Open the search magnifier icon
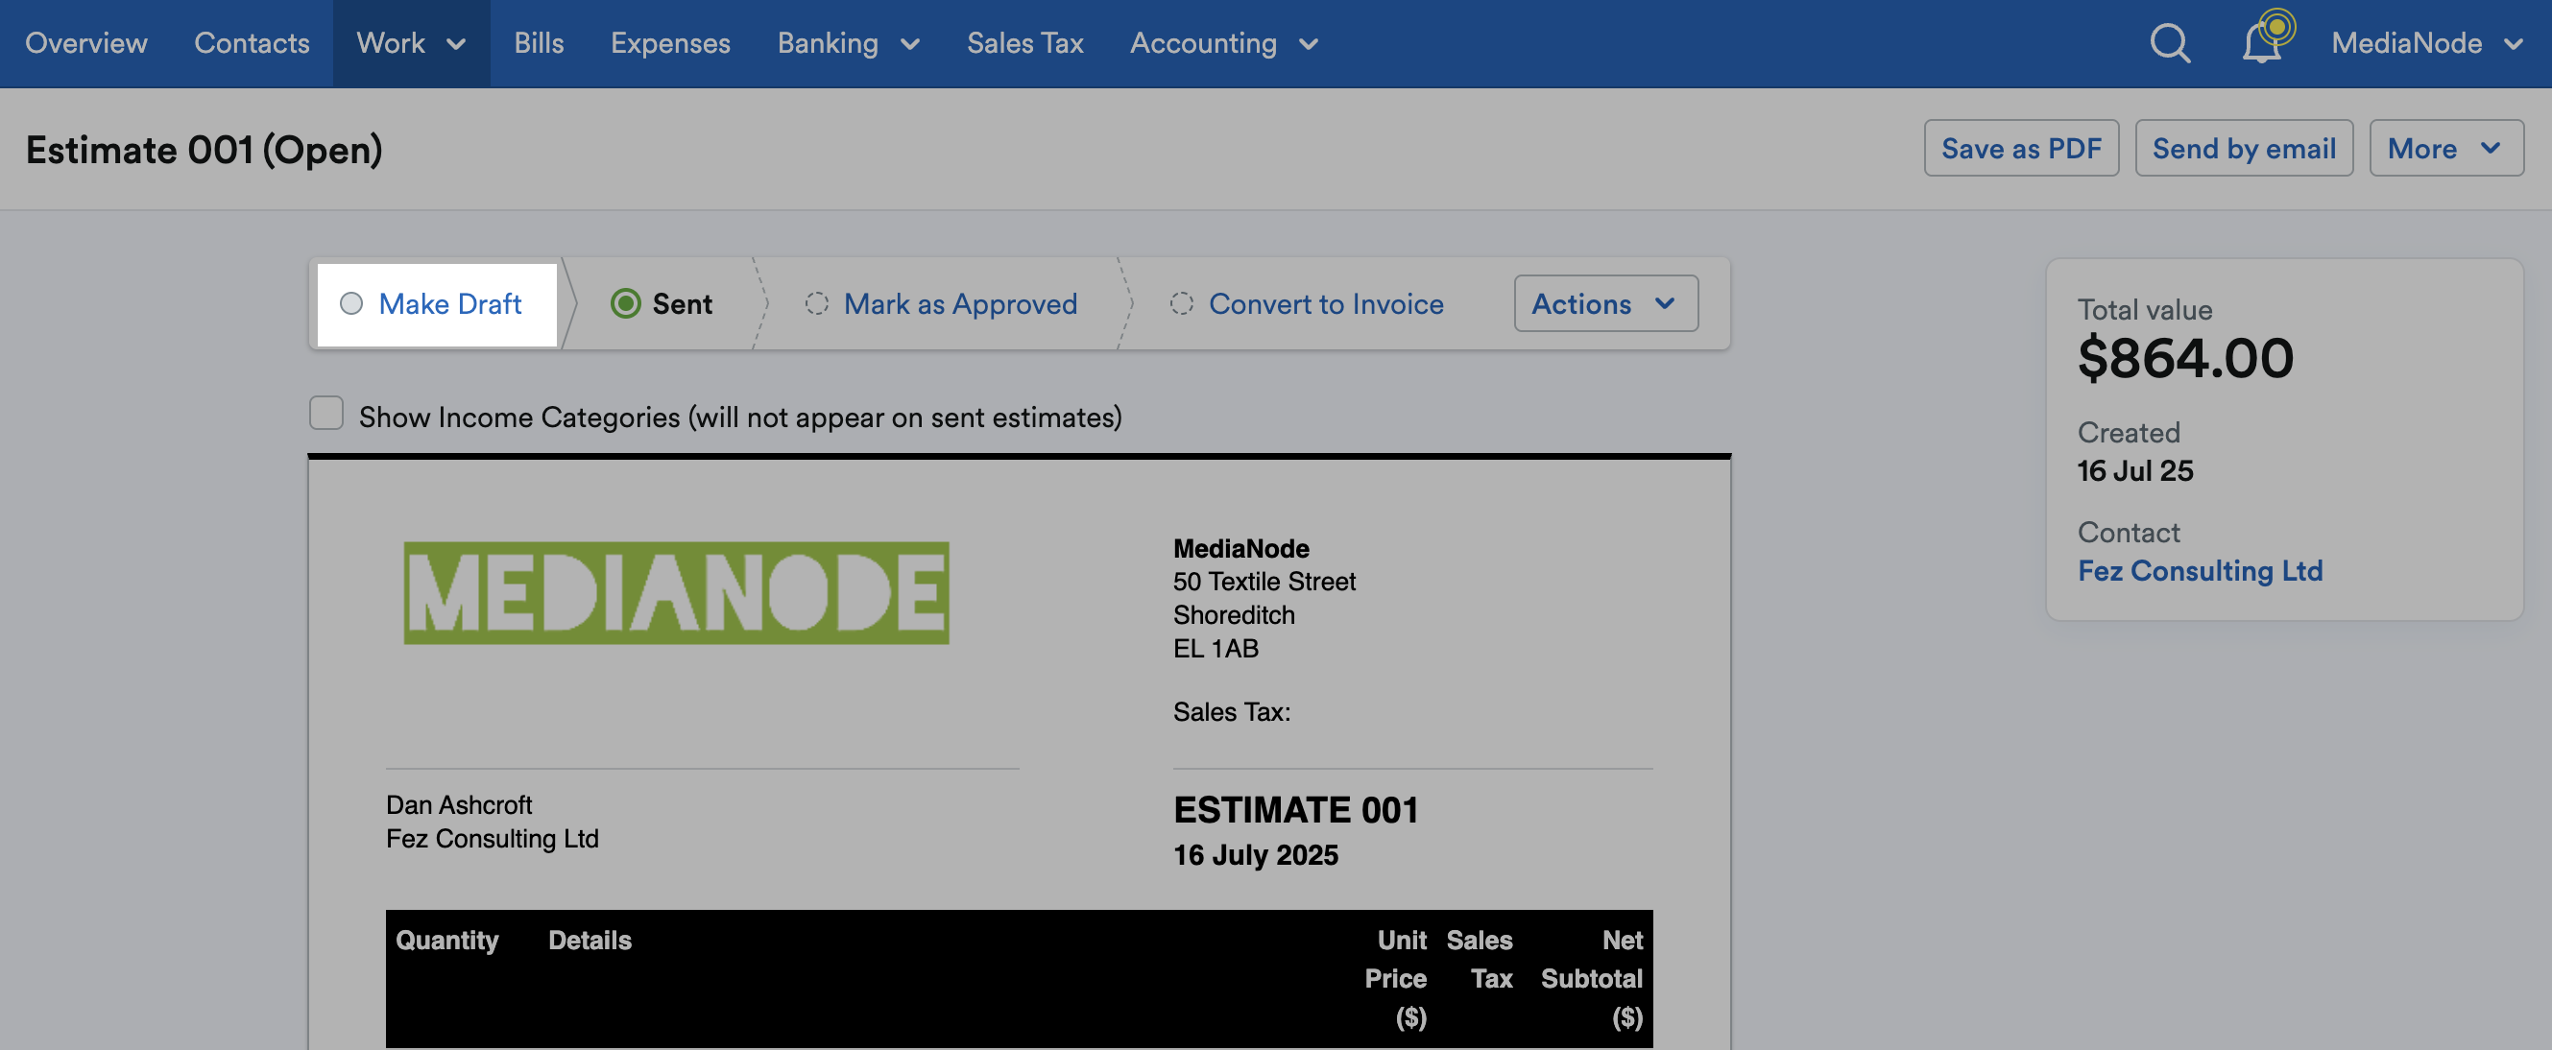Screen dimensions: 2552x1050 (2170, 42)
